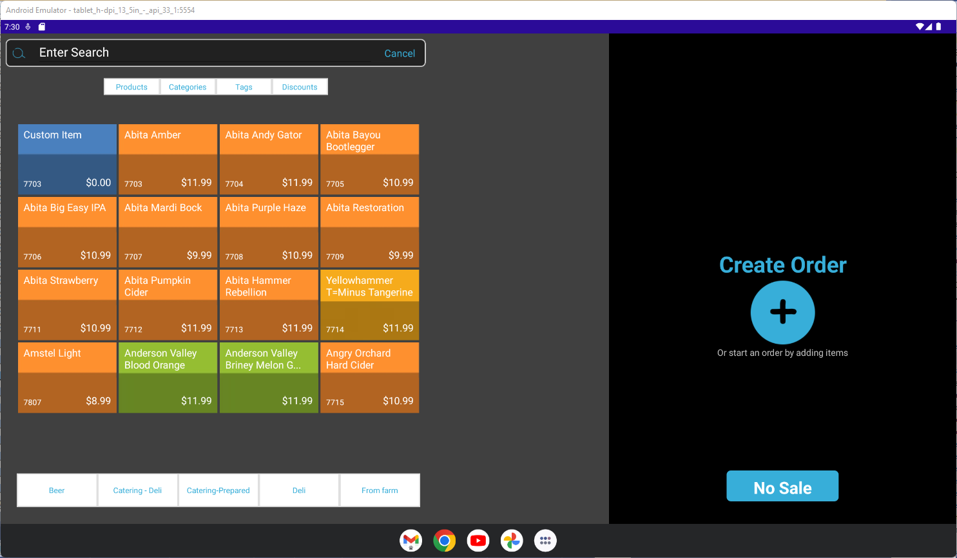This screenshot has width=957, height=558.
Task: Filter by Catering - Deli category
Action: click(137, 490)
